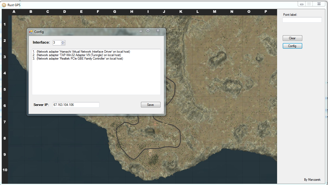Viewport: 328px width, 185px height.
Task: Increase the Interface number with up arrow
Action: pyautogui.click(x=63, y=41)
